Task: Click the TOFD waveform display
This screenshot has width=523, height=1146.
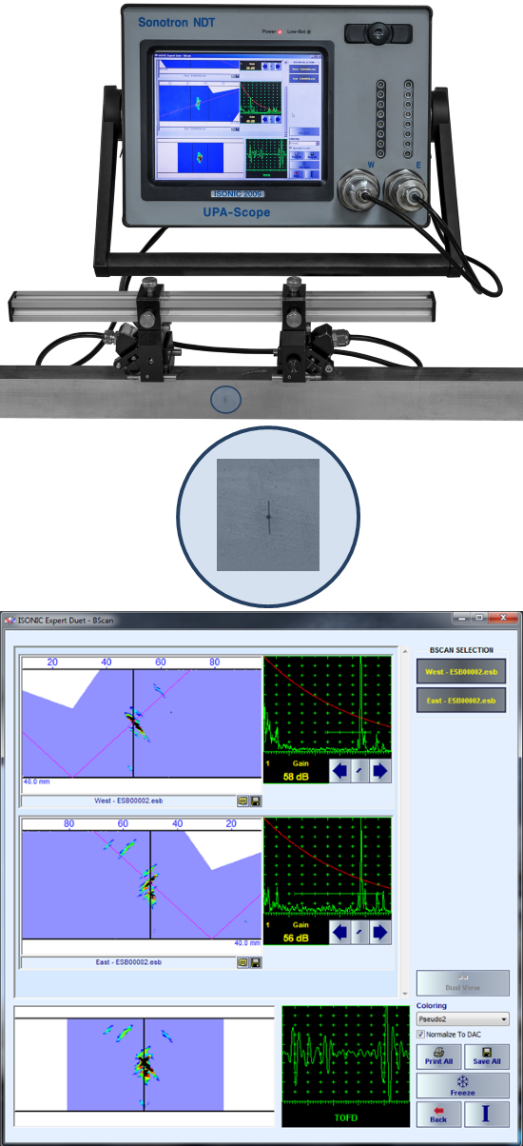Action: point(343,1059)
